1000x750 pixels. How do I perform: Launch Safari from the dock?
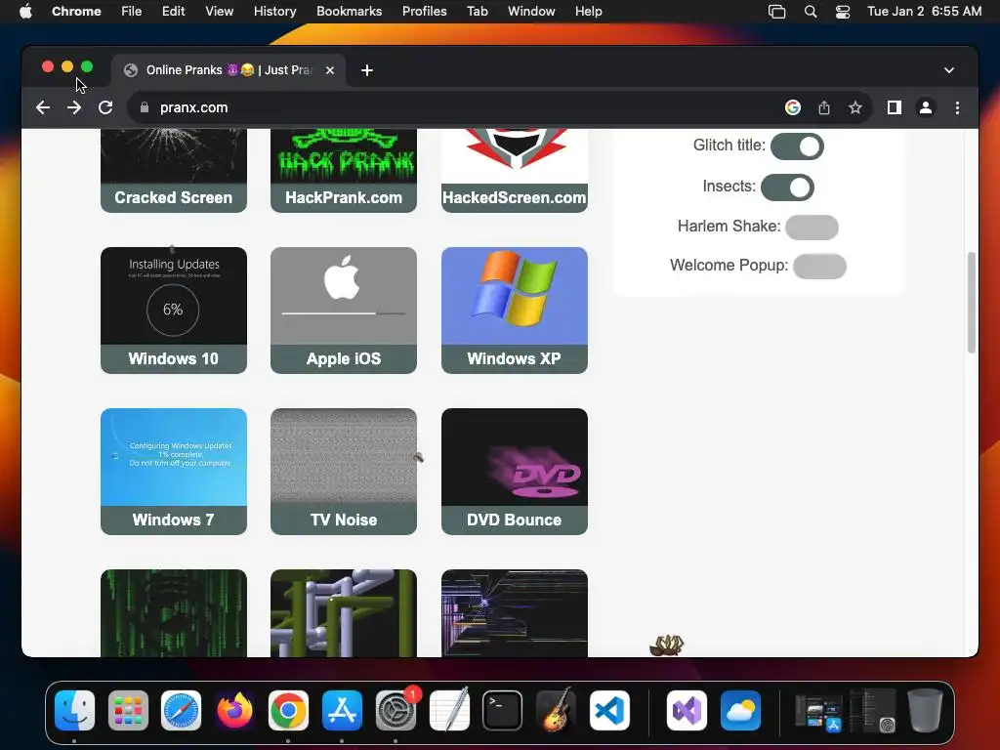click(181, 710)
